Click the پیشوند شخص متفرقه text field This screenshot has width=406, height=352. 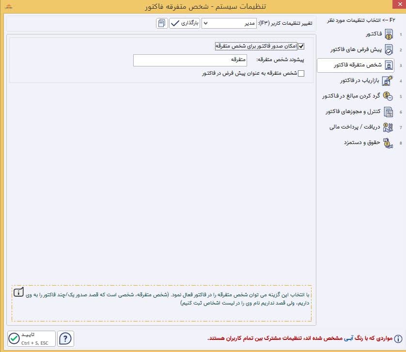tap(190, 60)
